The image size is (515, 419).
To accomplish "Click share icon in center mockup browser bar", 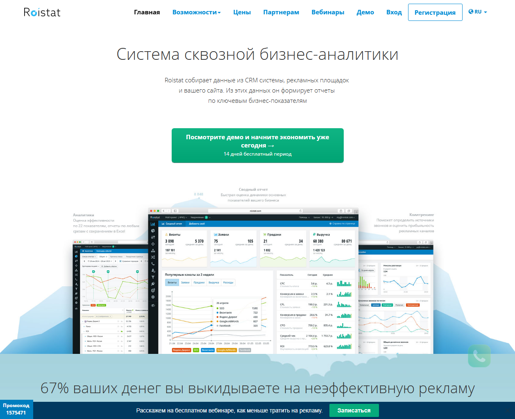I will (340, 211).
